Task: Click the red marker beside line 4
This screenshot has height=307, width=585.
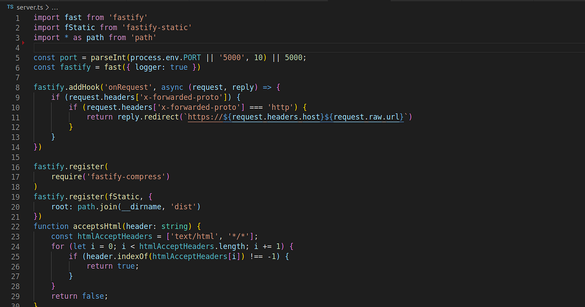Action: [23, 43]
